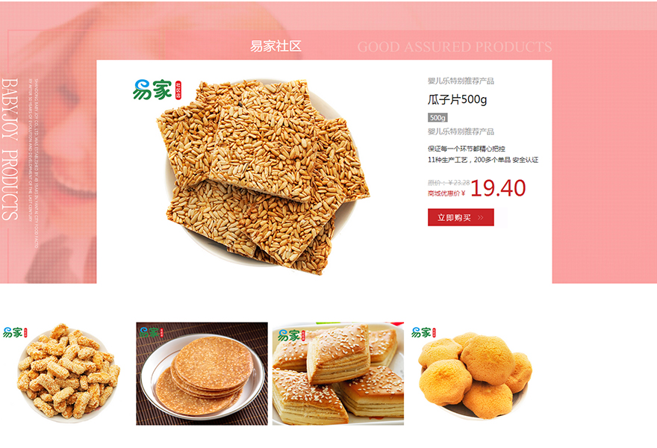Click the double-arrow icon on buy button
The height and width of the screenshot is (448, 657).
[481, 218]
